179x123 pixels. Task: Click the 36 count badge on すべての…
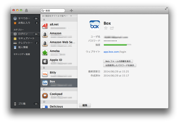(x=36, y=18)
